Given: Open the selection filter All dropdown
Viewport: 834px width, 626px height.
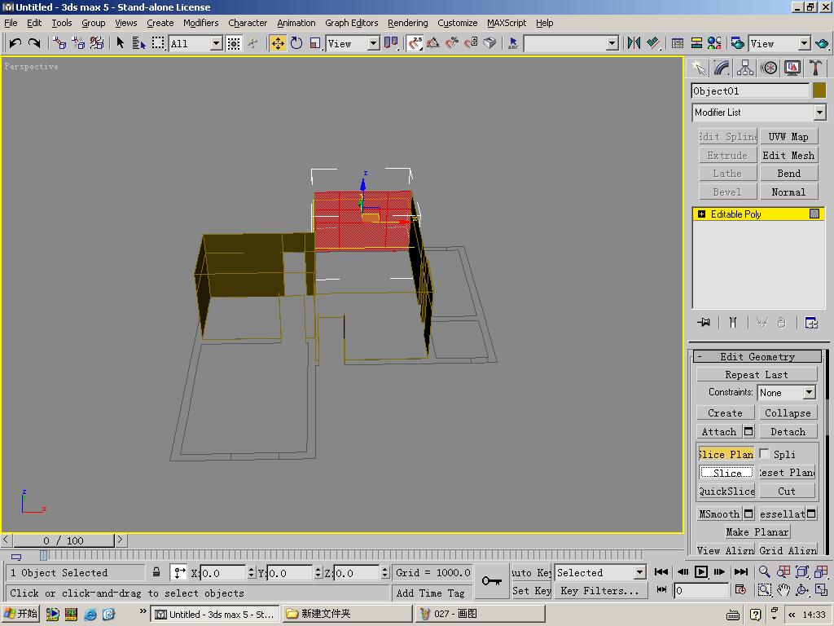Looking at the screenshot, I should click(x=216, y=44).
